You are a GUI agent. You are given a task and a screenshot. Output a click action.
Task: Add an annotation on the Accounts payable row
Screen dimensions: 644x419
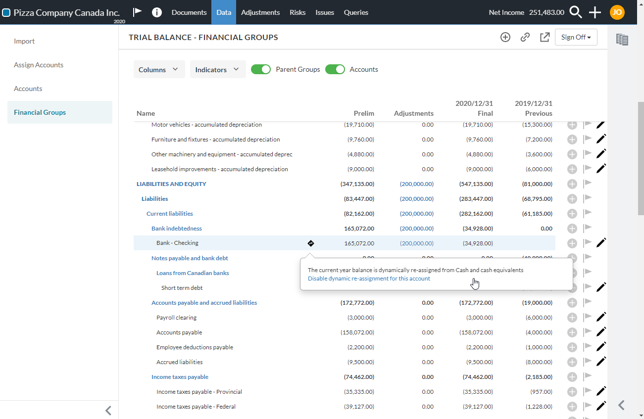572,332
